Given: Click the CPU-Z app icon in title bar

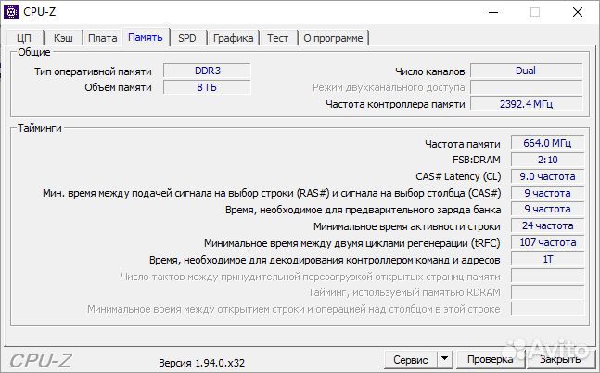Looking at the screenshot, I should pyautogui.click(x=11, y=12).
